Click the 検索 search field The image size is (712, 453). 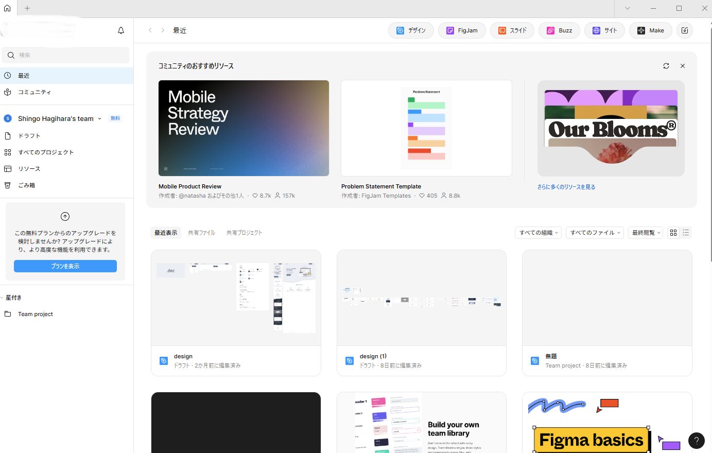66,55
